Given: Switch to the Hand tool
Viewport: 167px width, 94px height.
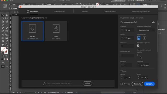Looking at the screenshot, I should pyautogui.click(x=3, y=45).
